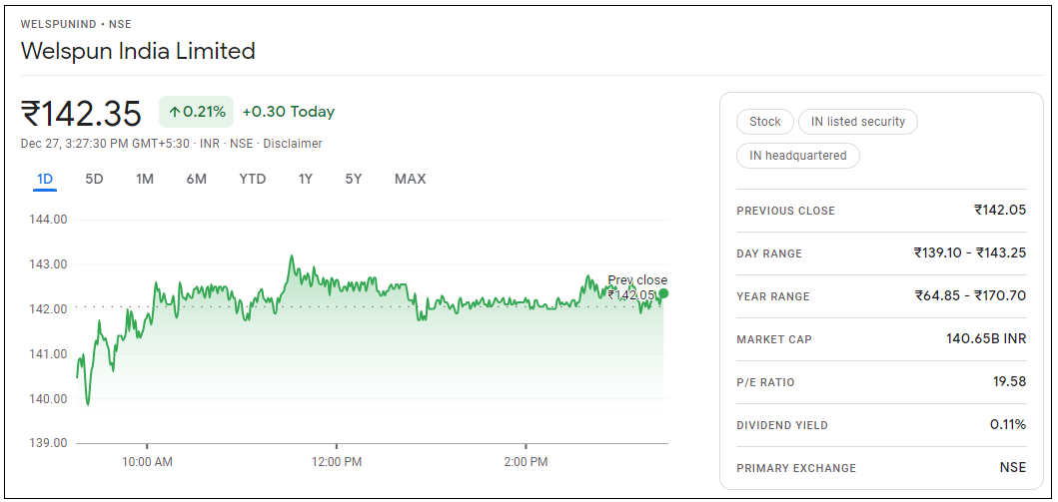Click the ₹64.85 - ₹170.70 year range value

(x=971, y=295)
